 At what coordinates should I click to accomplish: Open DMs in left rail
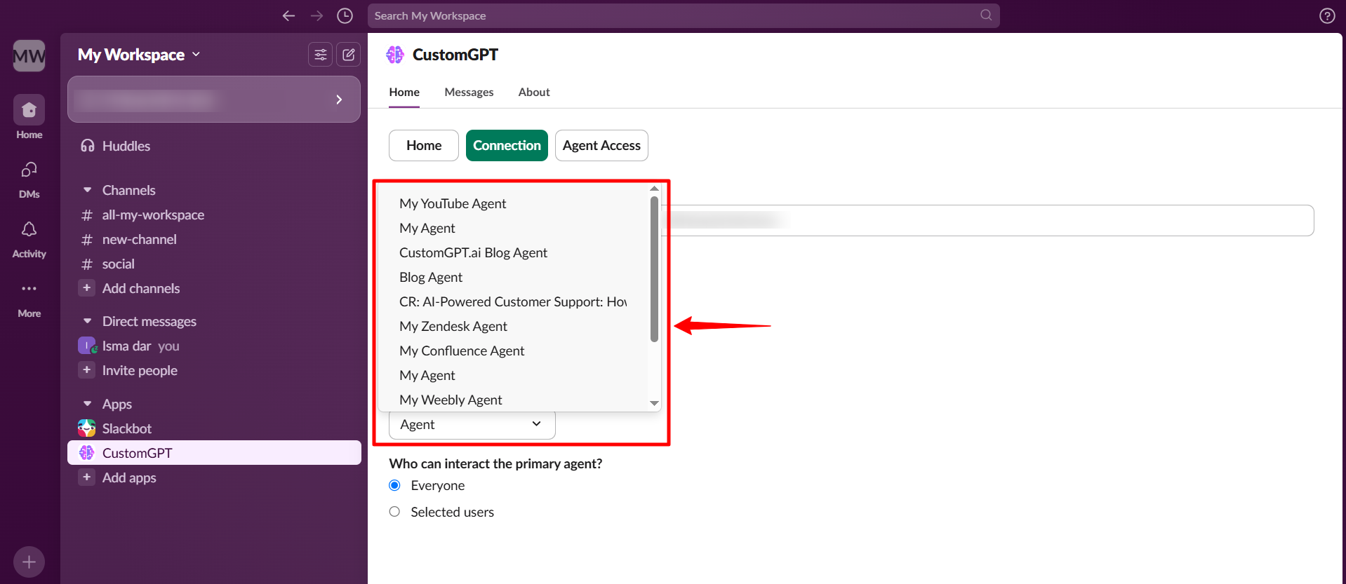pos(29,179)
